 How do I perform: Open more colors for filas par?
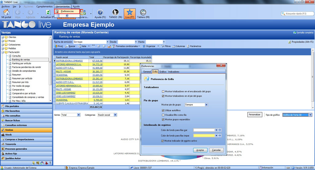point(220,130)
